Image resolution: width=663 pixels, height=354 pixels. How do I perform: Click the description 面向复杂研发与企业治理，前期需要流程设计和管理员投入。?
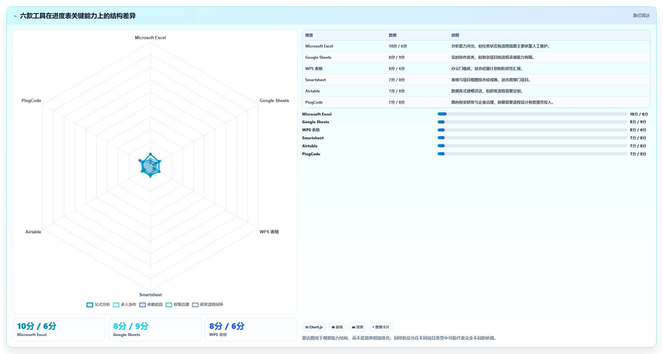503,102
